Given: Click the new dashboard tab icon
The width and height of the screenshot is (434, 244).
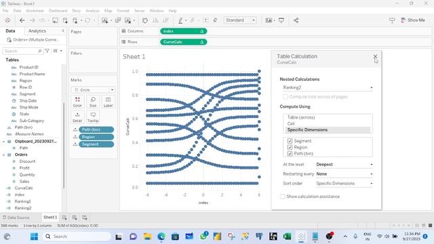Looking at the screenshot, I should pos(74,218).
